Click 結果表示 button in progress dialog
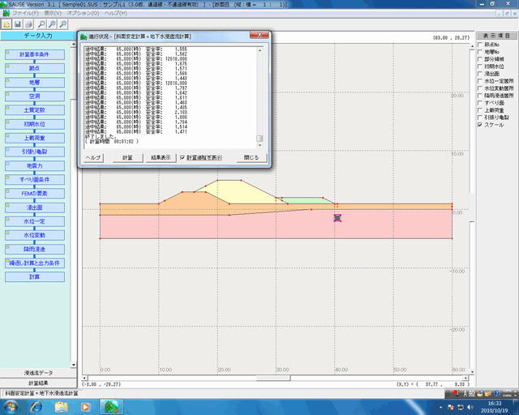 (x=161, y=158)
